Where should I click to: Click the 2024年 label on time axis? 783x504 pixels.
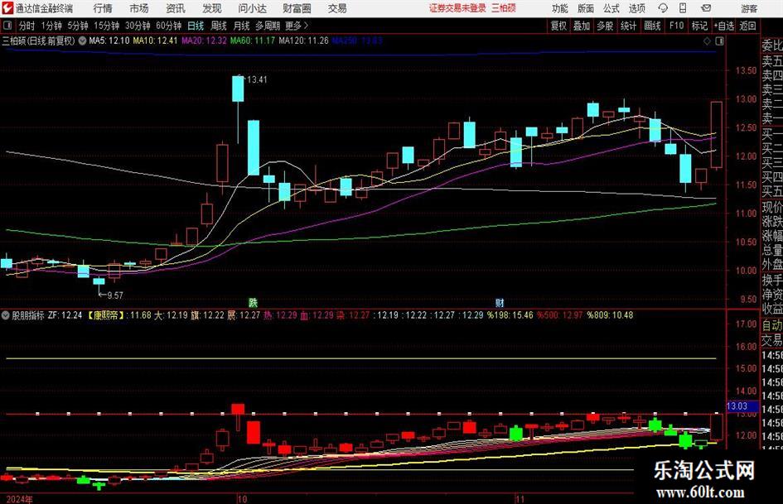20,499
